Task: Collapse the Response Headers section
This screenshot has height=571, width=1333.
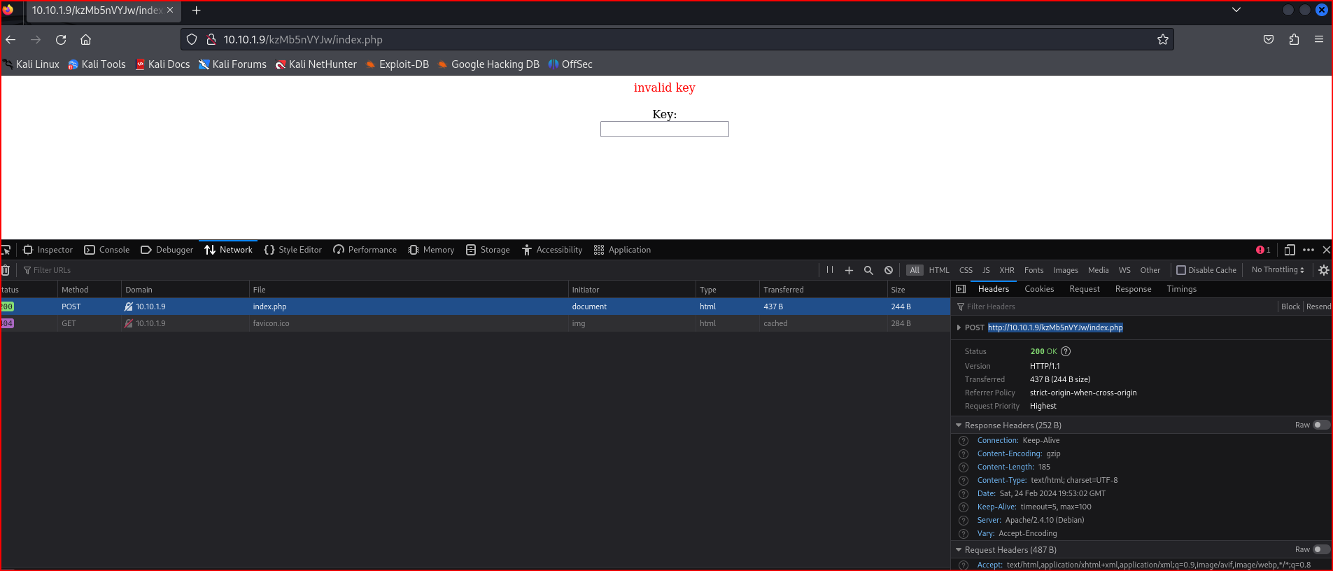Action: 959,425
